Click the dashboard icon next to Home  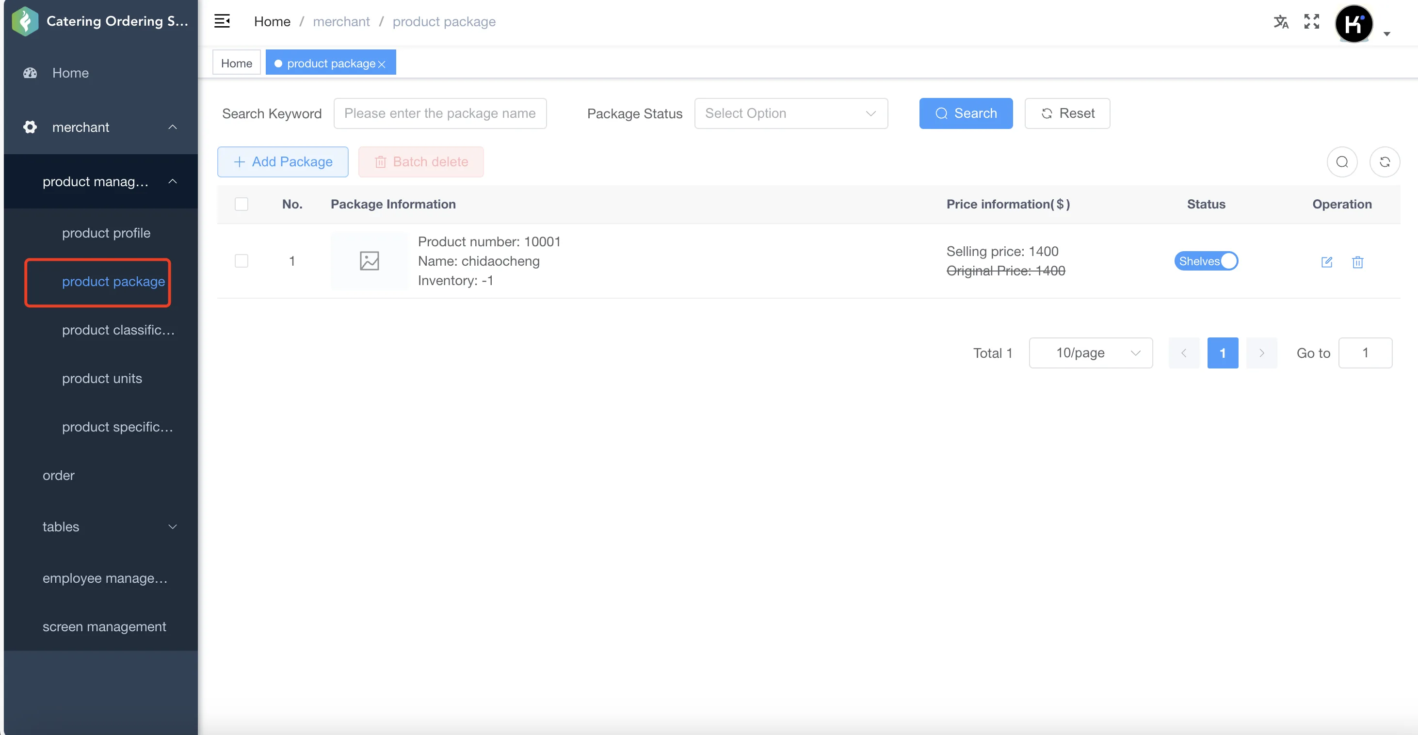[30, 73]
